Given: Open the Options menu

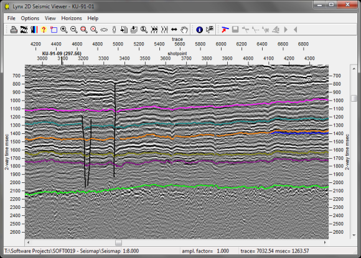Looking at the screenshot, I should [30, 19].
